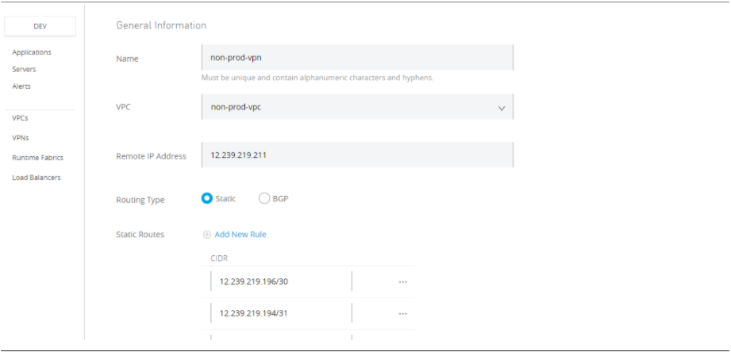Screen dimensions: 731x352
Task: Click the Name field containing non-prod-vpn
Action: (357, 57)
